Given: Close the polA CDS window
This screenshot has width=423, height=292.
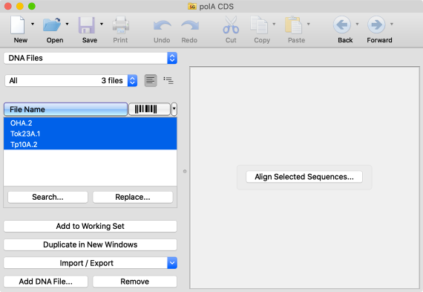Looking at the screenshot, I should click(8, 6).
